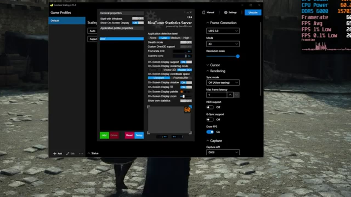Click the OSD horizontal position field

tap(162, 137)
